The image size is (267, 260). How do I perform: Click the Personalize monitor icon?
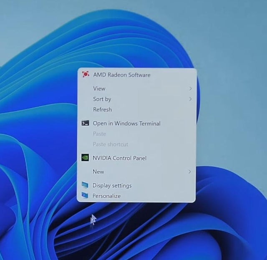coord(85,195)
